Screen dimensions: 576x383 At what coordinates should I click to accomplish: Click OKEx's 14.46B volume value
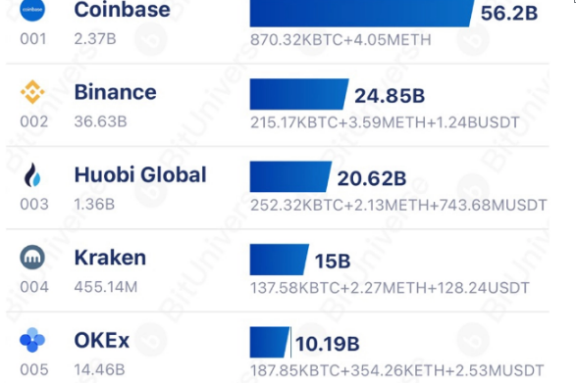(99, 370)
